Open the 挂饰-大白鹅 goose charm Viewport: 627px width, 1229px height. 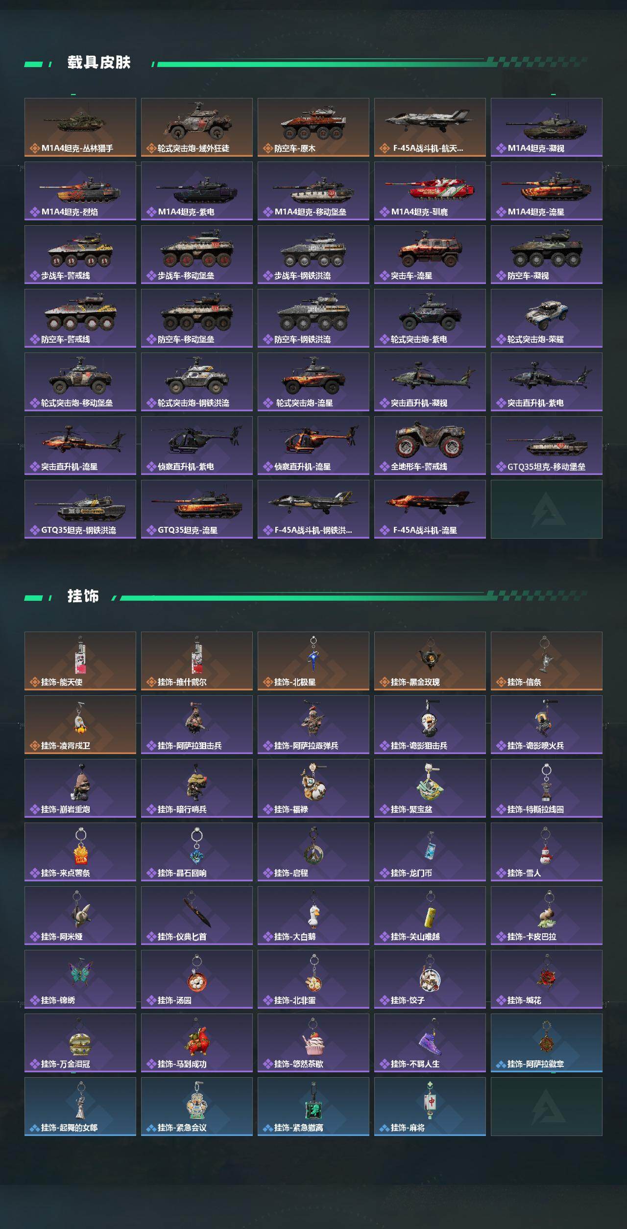click(x=313, y=916)
